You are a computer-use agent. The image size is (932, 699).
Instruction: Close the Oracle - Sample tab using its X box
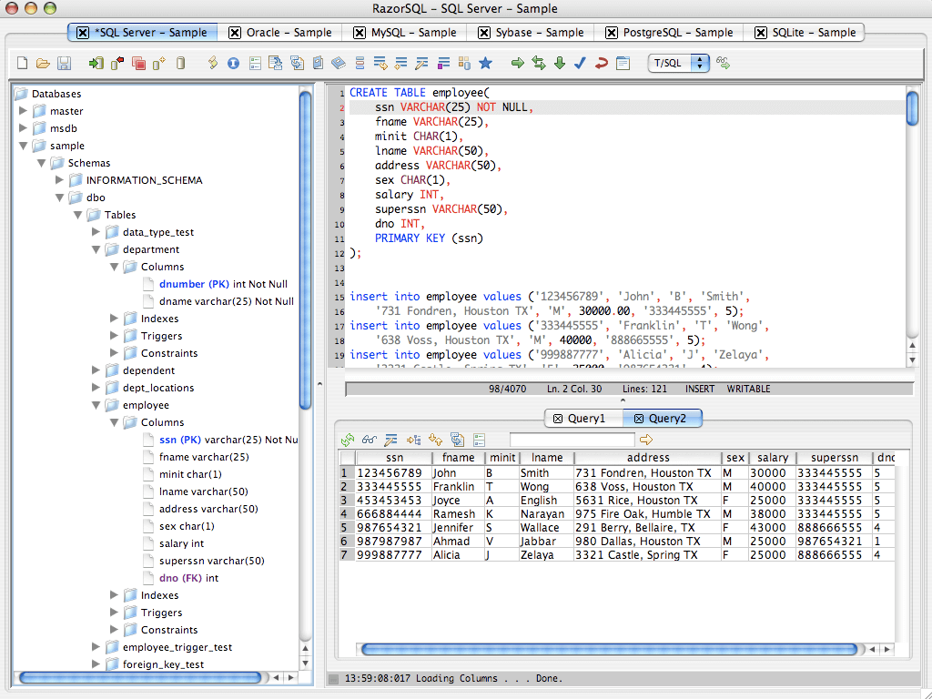[x=235, y=33]
